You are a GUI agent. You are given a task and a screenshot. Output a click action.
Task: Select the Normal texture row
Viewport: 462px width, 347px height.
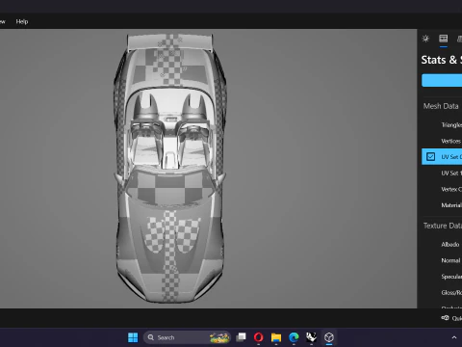tap(442, 260)
